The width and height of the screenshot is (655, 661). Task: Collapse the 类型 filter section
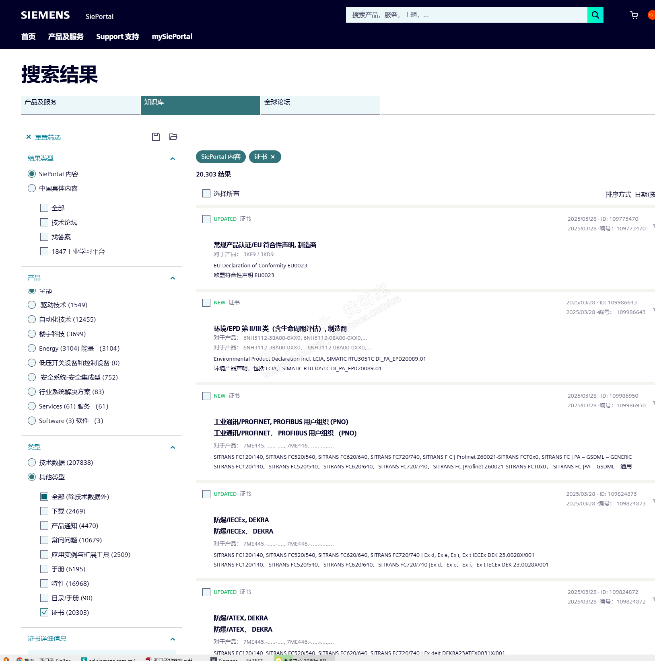coord(173,447)
